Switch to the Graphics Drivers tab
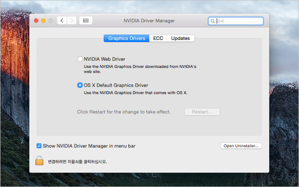This screenshot has height=187, width=299. pos(127,39)
